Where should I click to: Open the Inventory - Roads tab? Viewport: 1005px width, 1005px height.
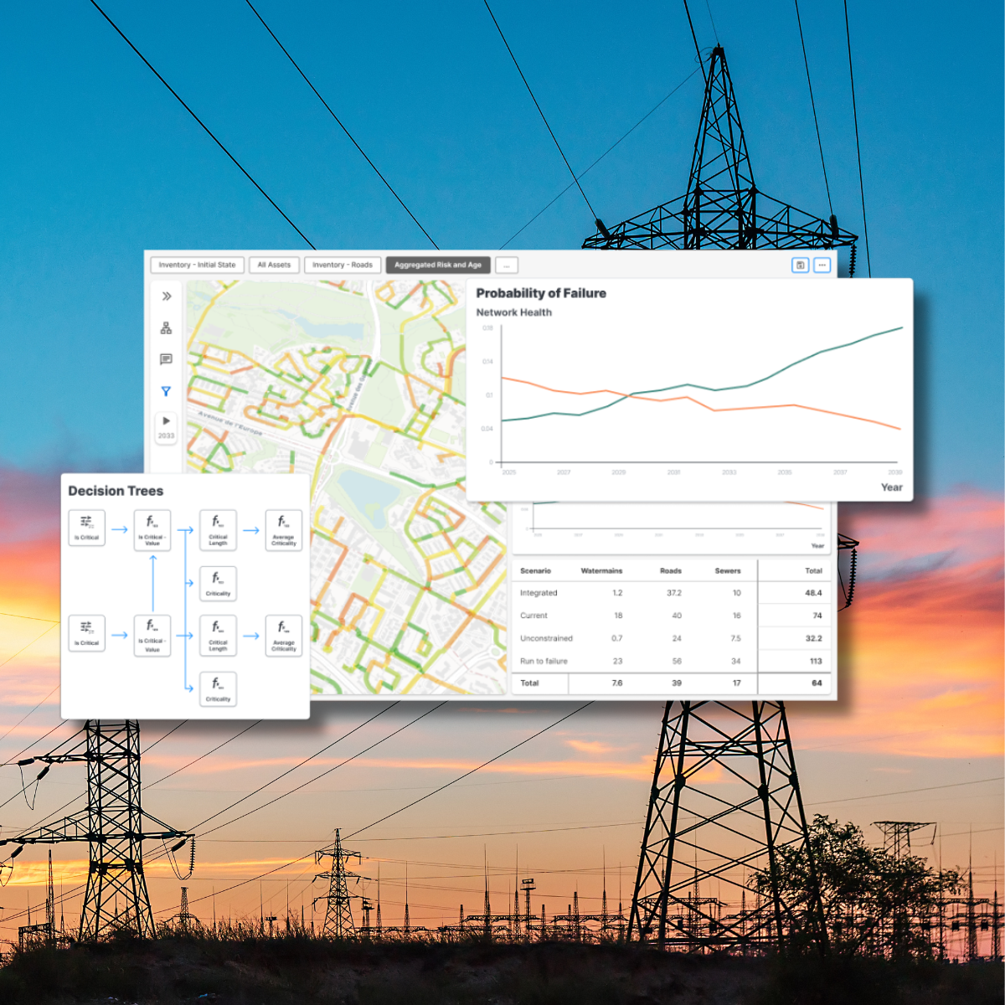click(343, 265)
